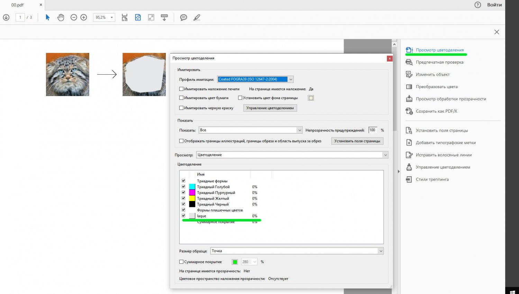Click the fit page to window icon
Image resolution: width=519 pixels, height=294 pixels.
tap(138, 17)
